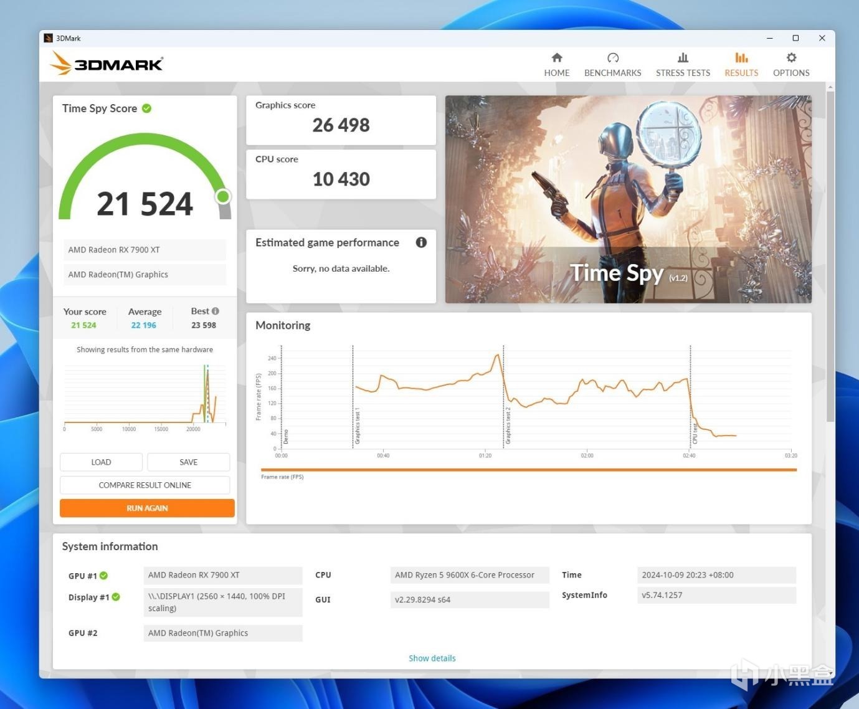Click the LOAD button

click(x=101, y=462)
